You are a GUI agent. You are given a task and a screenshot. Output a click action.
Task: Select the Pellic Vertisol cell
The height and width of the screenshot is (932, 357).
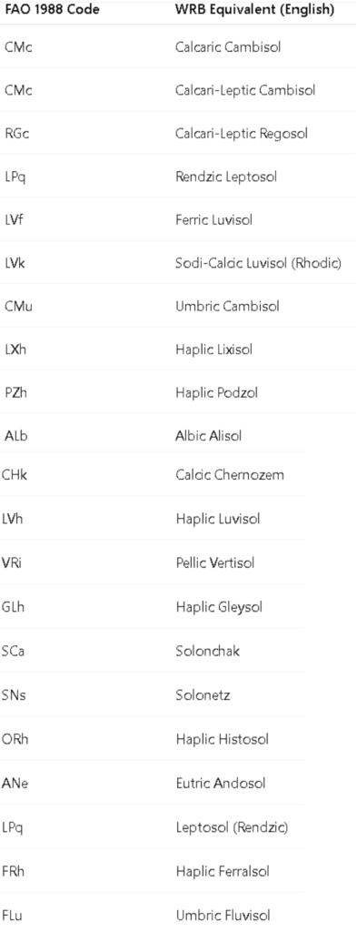tap(214, 562)
